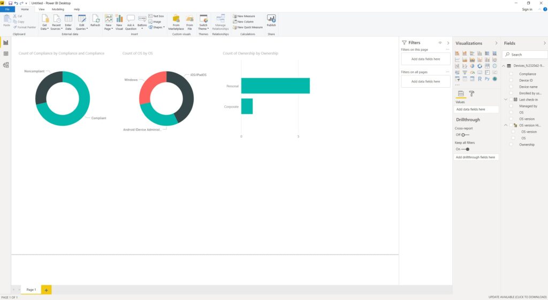The width and height of the screenshot is (548, 300).
Task: Collapse the Devices table in Fields
Action: coord(504,66)
